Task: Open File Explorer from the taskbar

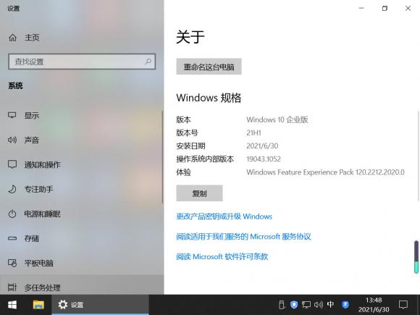Action: (x=38, y=305)
